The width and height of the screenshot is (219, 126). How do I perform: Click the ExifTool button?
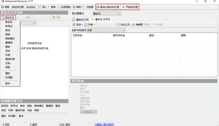89,112
